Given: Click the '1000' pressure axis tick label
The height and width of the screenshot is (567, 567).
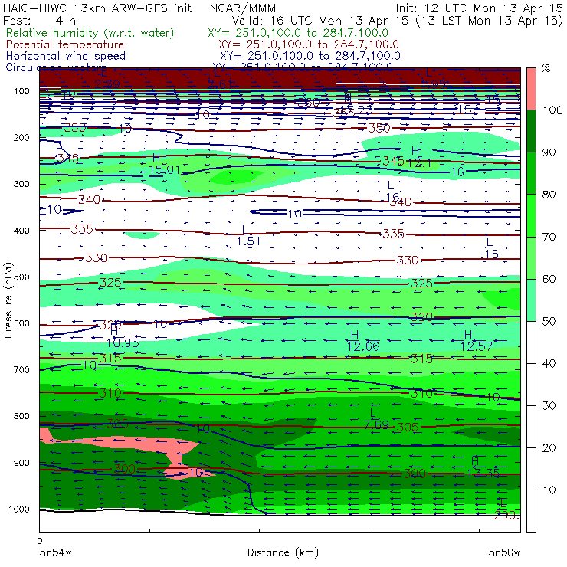Looking at the screenshot, I should [x=19, y=509].
